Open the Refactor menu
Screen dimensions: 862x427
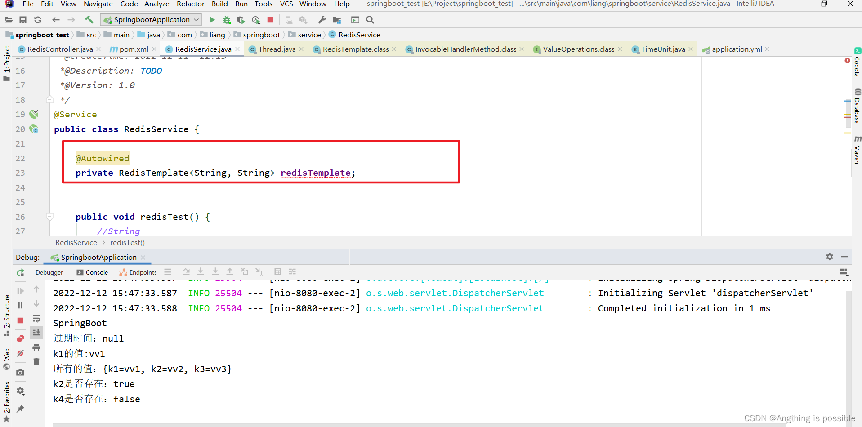tap(190, 4)
